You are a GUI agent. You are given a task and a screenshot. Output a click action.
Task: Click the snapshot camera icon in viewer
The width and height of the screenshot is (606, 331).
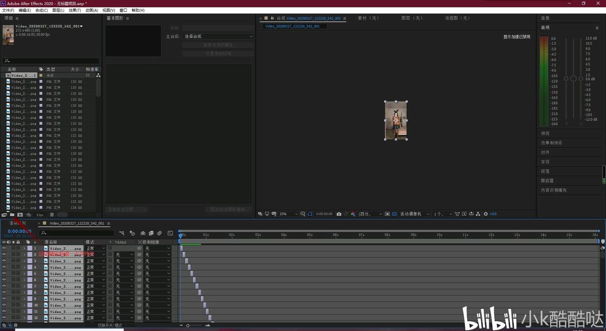(x=339, y=214)
